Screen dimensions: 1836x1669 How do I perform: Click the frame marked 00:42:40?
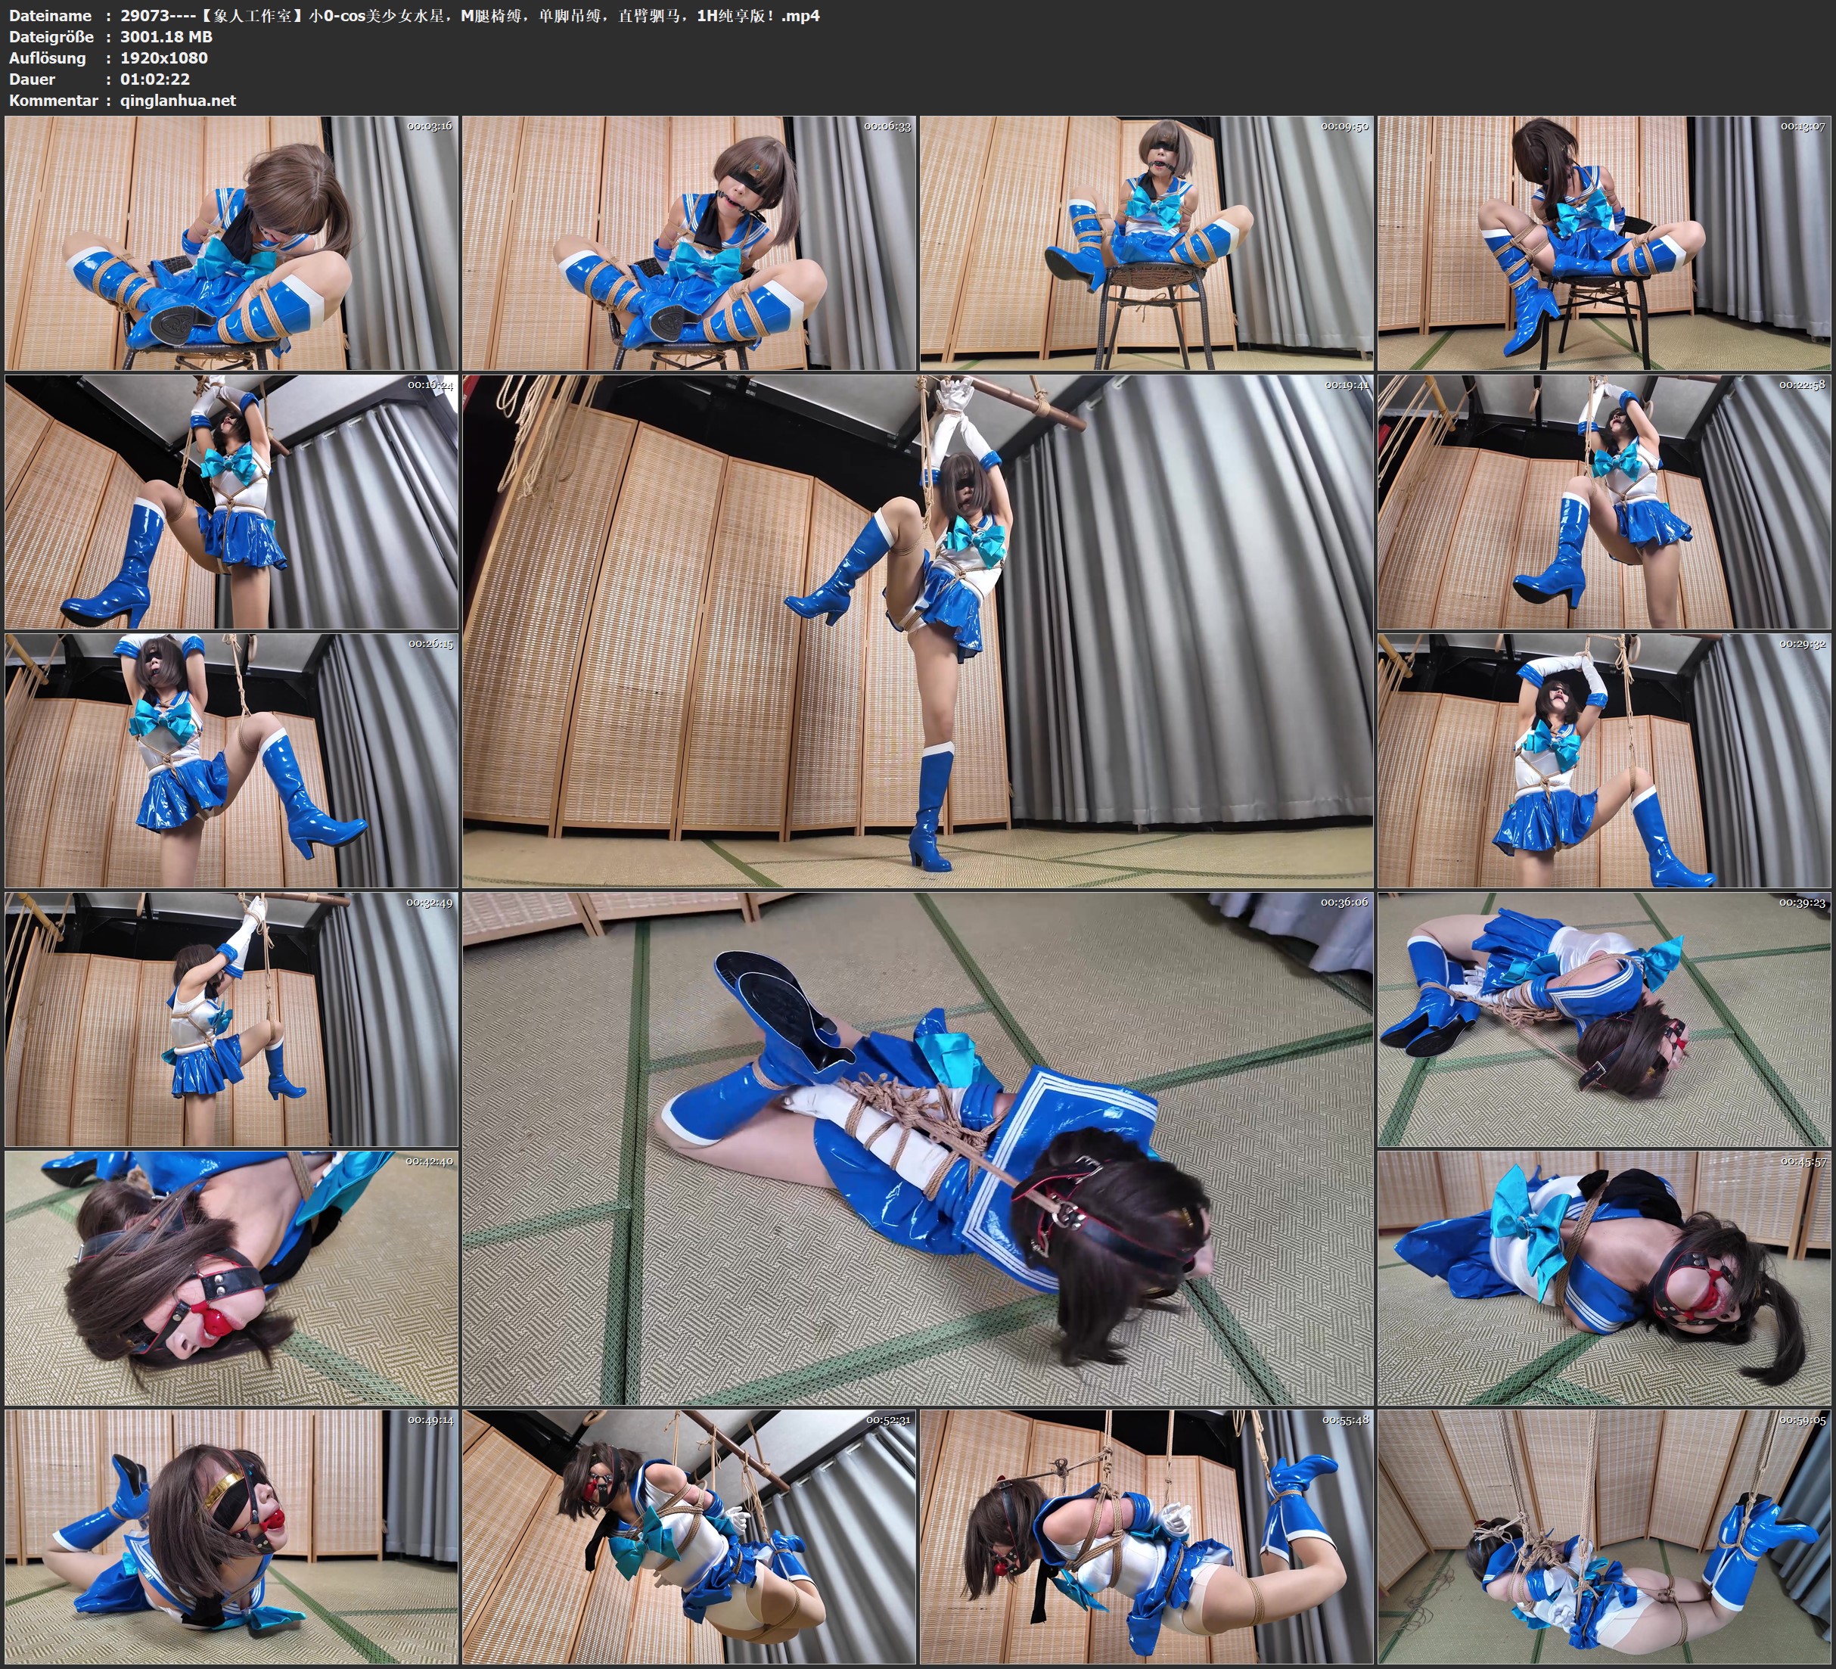click(x=231, y=1277)
